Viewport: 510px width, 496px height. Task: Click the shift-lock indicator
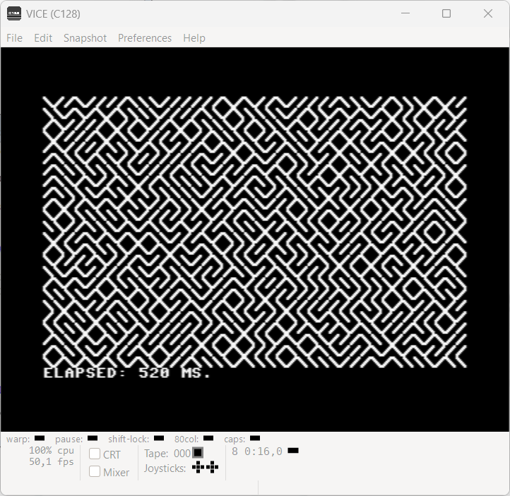(x=159, y=439)
